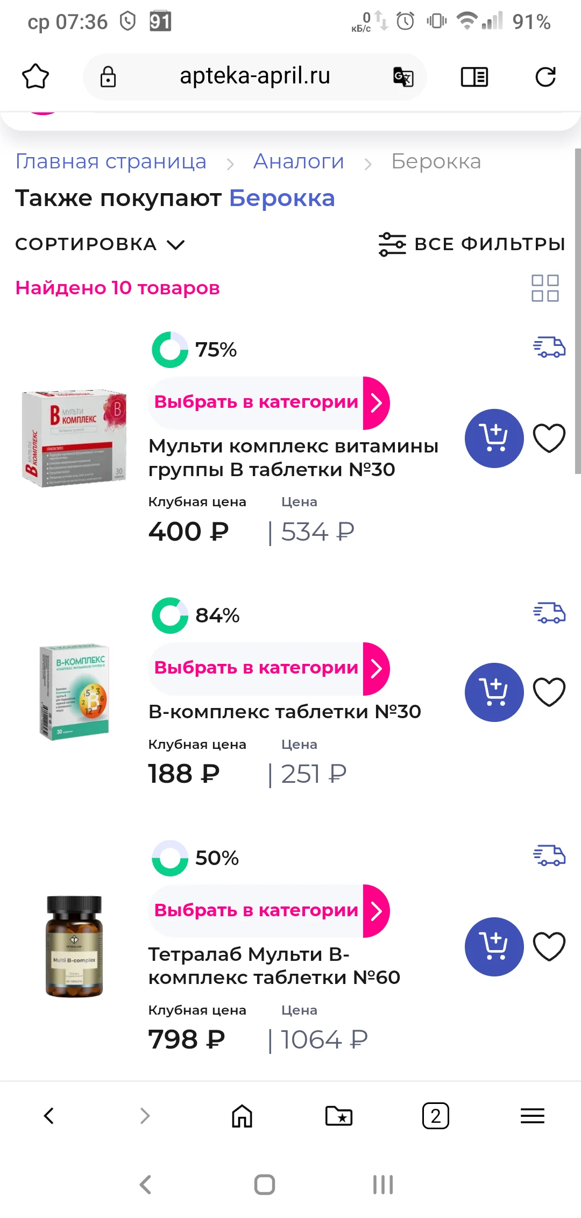Viewport: 581px width, 1218px height.
Task: Open Аналоги breadcrumb link
Action: [299, 161]
